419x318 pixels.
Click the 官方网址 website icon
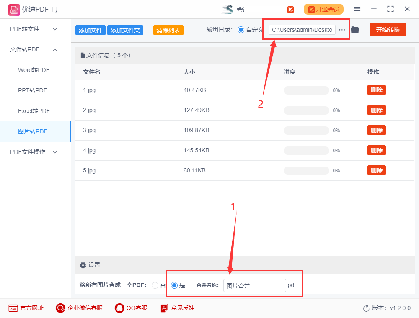point(13,308)
